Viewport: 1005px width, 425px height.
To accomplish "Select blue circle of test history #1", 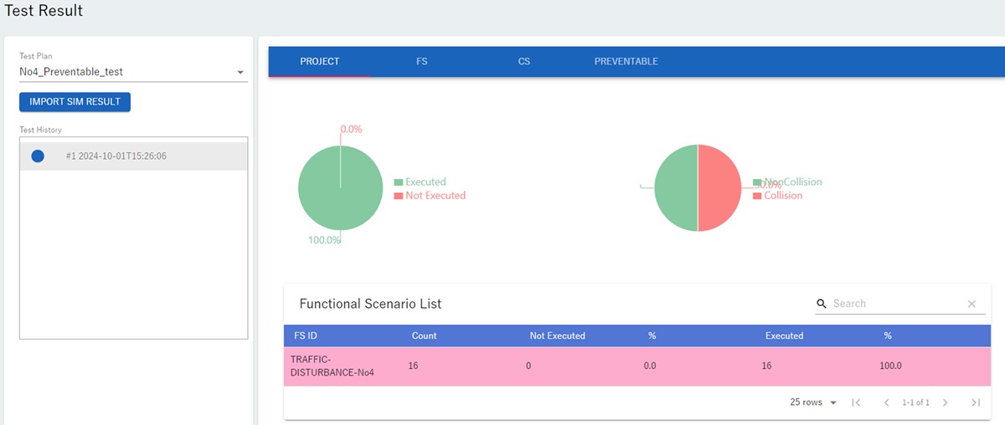I will (x=38, y=156).
